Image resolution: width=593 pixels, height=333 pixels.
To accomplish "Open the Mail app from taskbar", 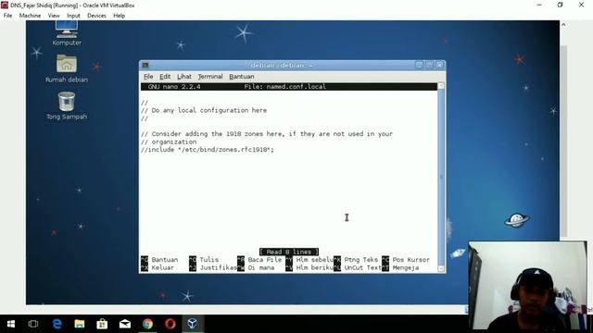I will [125, 324].
